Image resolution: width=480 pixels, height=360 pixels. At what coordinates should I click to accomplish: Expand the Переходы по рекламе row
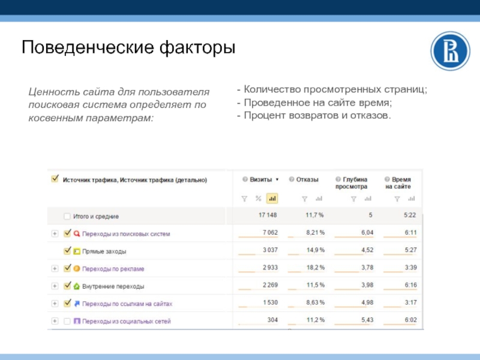55,269
